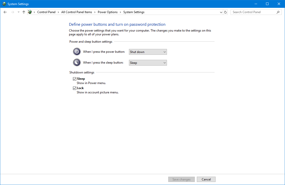Open the recent locations dropdown arrow
Image resolution: width=285 pixels, height=185 pixels.
(18, 12)
